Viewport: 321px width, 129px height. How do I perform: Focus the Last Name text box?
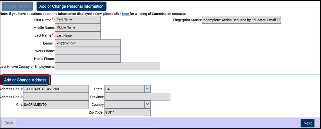coord(78,35)
